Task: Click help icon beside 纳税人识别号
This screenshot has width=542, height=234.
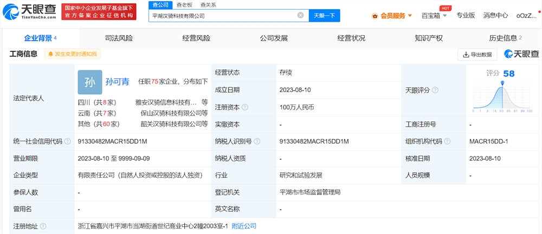Action: [x=257, y=141]
